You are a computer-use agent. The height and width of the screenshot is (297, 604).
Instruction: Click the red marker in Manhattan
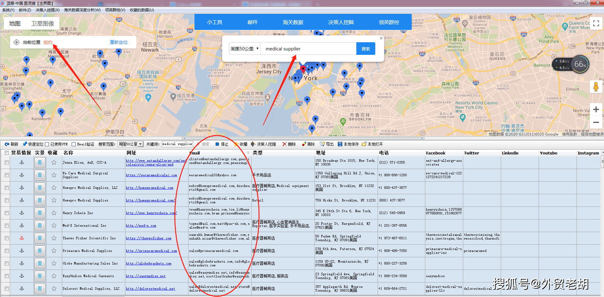(x=303, y=69)
